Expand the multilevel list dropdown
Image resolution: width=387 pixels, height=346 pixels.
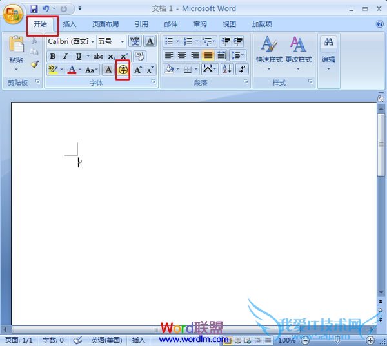tap(213, 41)
